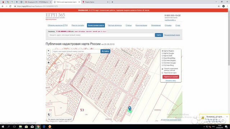The width and height of the screenshot is (230, 129).
Task: Open Консультация menu item
Action: (141, 25)
